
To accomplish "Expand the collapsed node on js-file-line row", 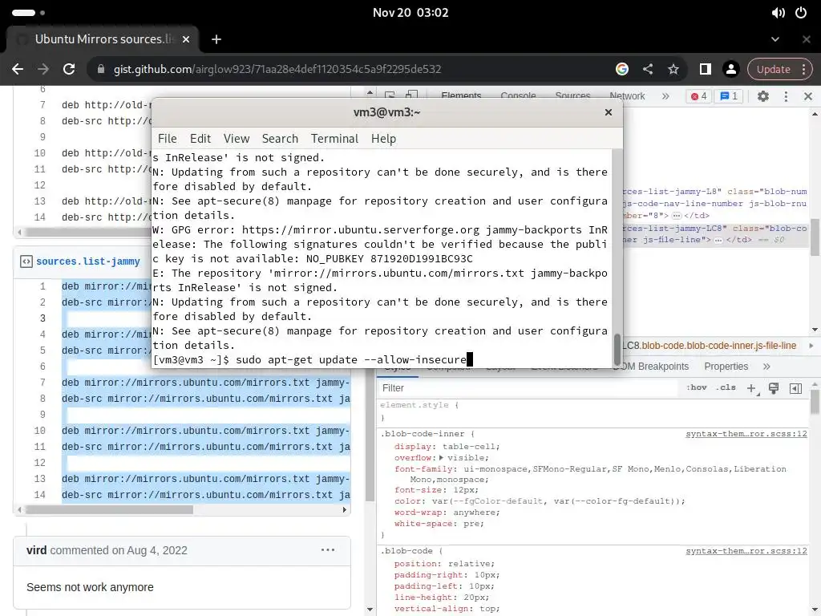I will pyautogui.click(x=718, y=240).
